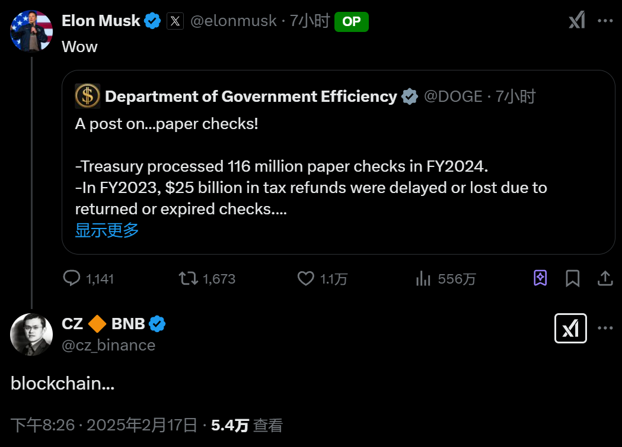622x447 pixels.
Task: Open the @cz_binance profile link
Action: click(109, 345)
